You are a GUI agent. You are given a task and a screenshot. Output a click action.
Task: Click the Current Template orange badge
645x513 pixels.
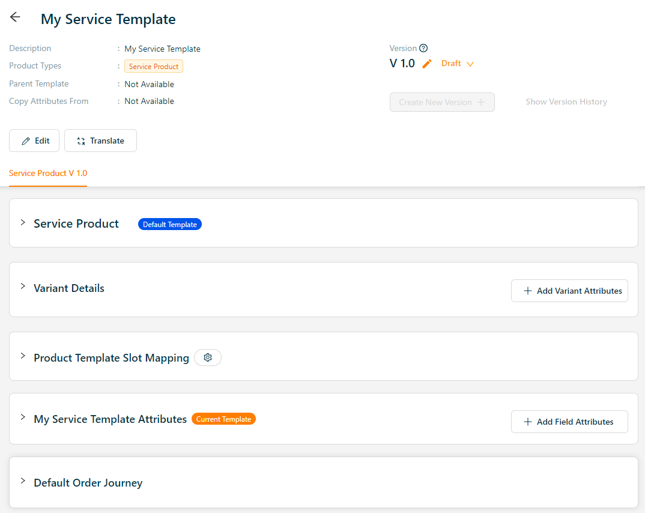(223, 419)
